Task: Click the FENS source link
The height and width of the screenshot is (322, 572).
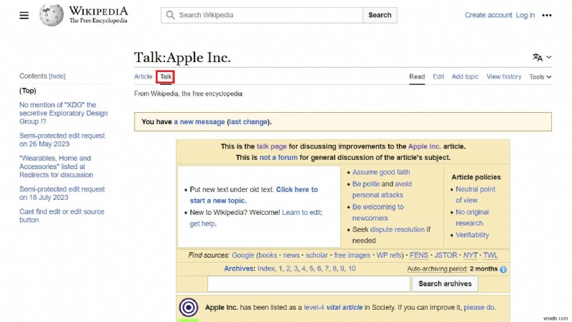Action: [419, 256]
